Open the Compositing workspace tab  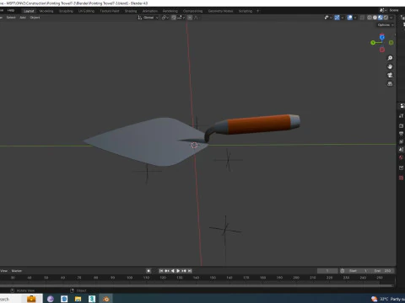point(193,11)
